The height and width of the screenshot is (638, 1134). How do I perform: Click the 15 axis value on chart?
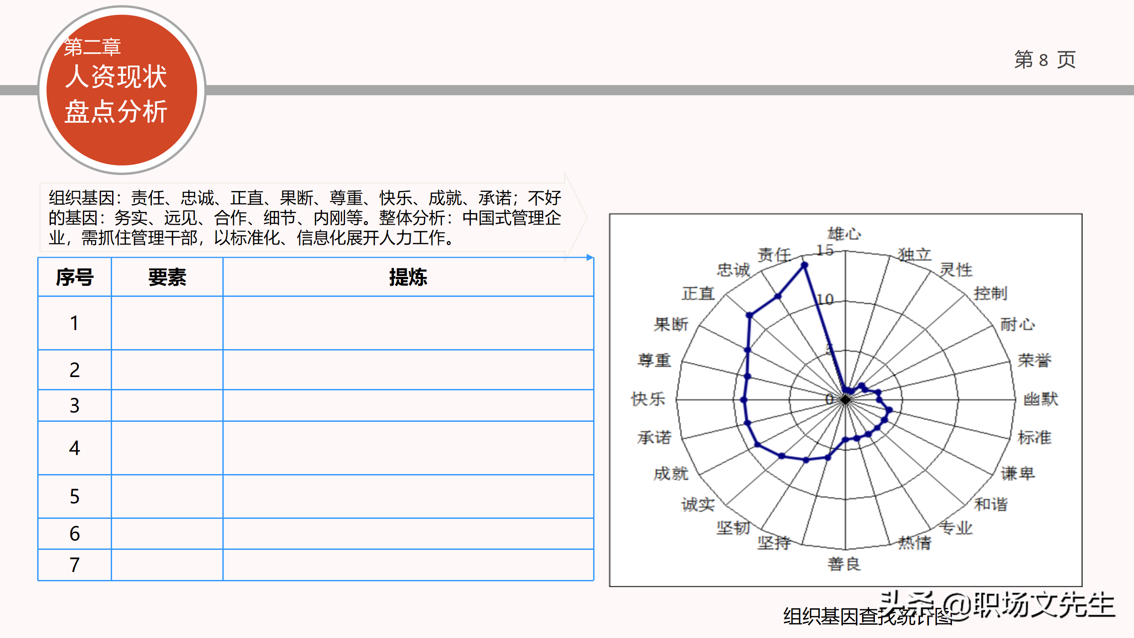pos(825,250)
